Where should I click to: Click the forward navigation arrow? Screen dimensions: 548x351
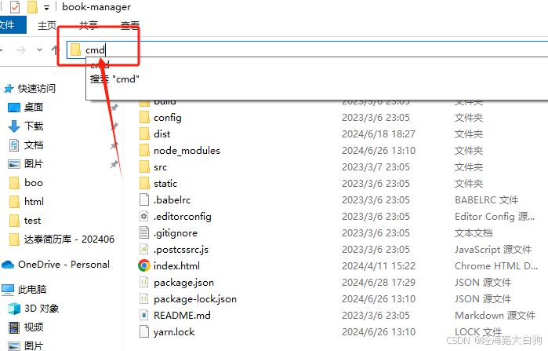21,50
